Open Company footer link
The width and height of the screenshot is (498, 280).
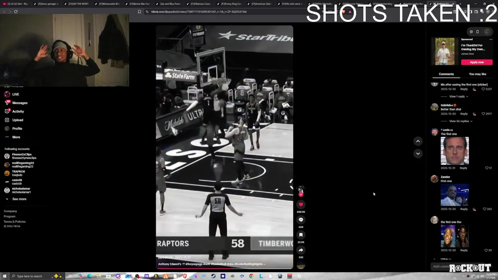pos(11,211)
